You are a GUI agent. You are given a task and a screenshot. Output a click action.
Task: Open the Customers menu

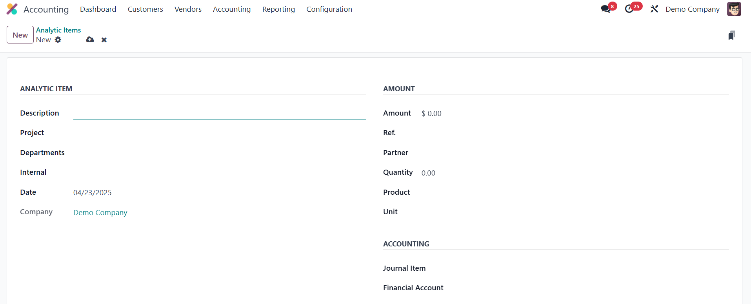pos(145,9)
